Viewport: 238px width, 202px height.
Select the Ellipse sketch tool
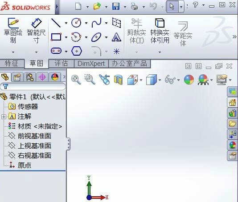pyautogui.click(x=96, y=37)
